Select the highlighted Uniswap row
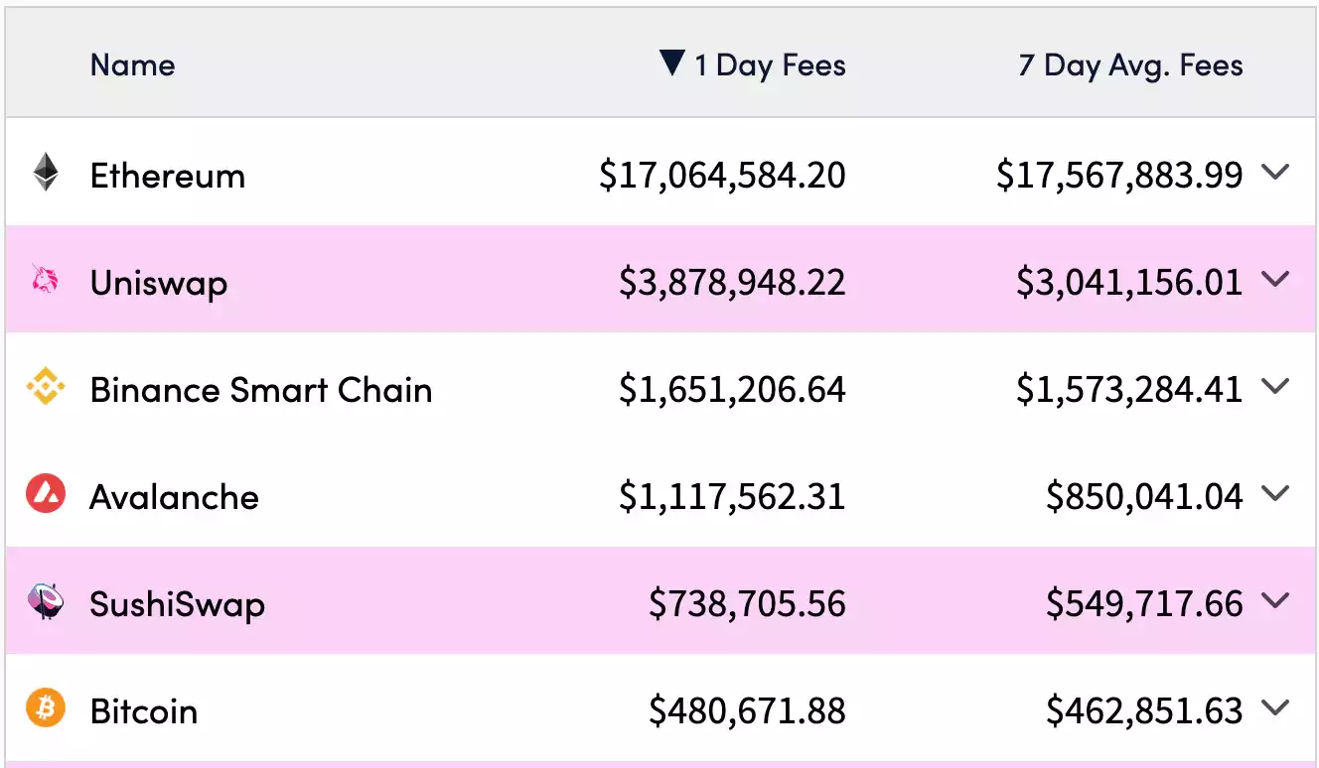Screen dimensions: 1319x768 596,282
